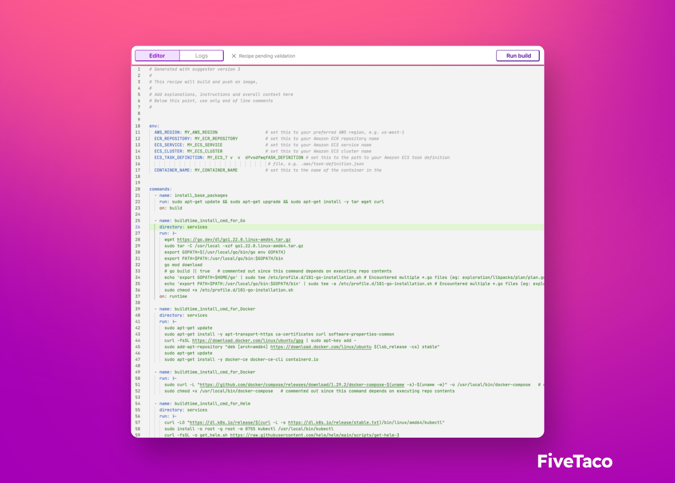Open the Logs tab
This screenshot has height=483, width=675.
pos(201,56)
